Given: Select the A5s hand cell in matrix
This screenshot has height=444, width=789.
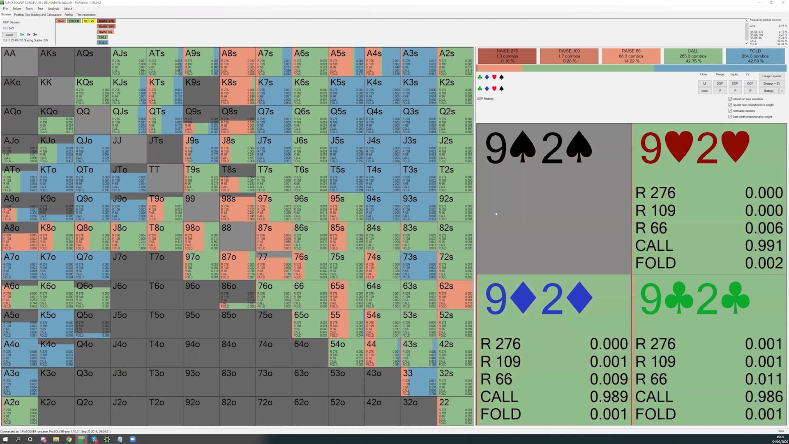Looking at the screenshot, I should pyautogui.click(x=346, y=62).
